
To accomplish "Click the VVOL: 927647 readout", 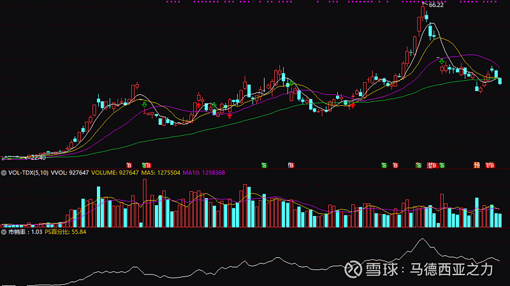I will coord(69,173).
